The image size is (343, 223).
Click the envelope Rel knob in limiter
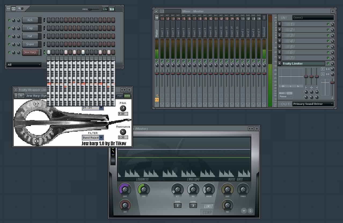click(193, 190)
